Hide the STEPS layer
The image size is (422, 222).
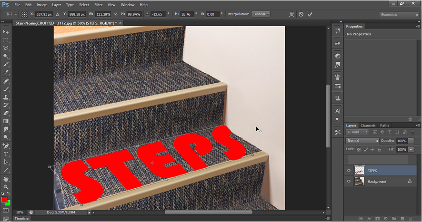tap(349, 171)
